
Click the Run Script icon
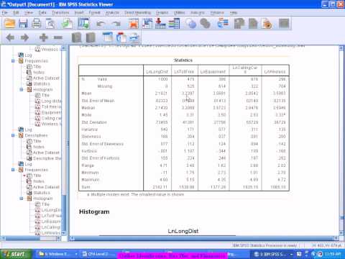(x=267, y=24)
